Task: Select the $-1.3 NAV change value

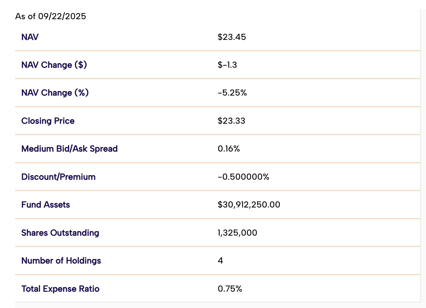Action: (227, 65)
